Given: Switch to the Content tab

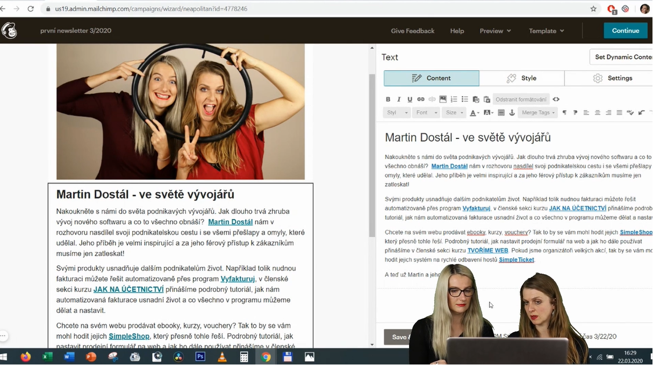Looking at the screenshot, I should (x=431, y=78).
